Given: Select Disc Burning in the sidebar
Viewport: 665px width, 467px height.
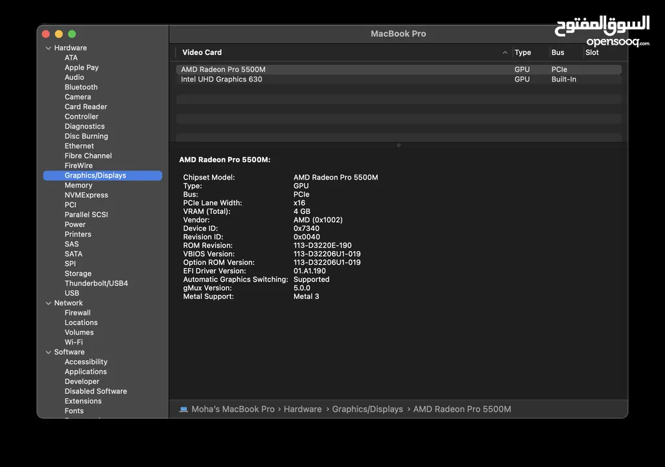Looking at the screenshot, I should click(x=86, y=136).
